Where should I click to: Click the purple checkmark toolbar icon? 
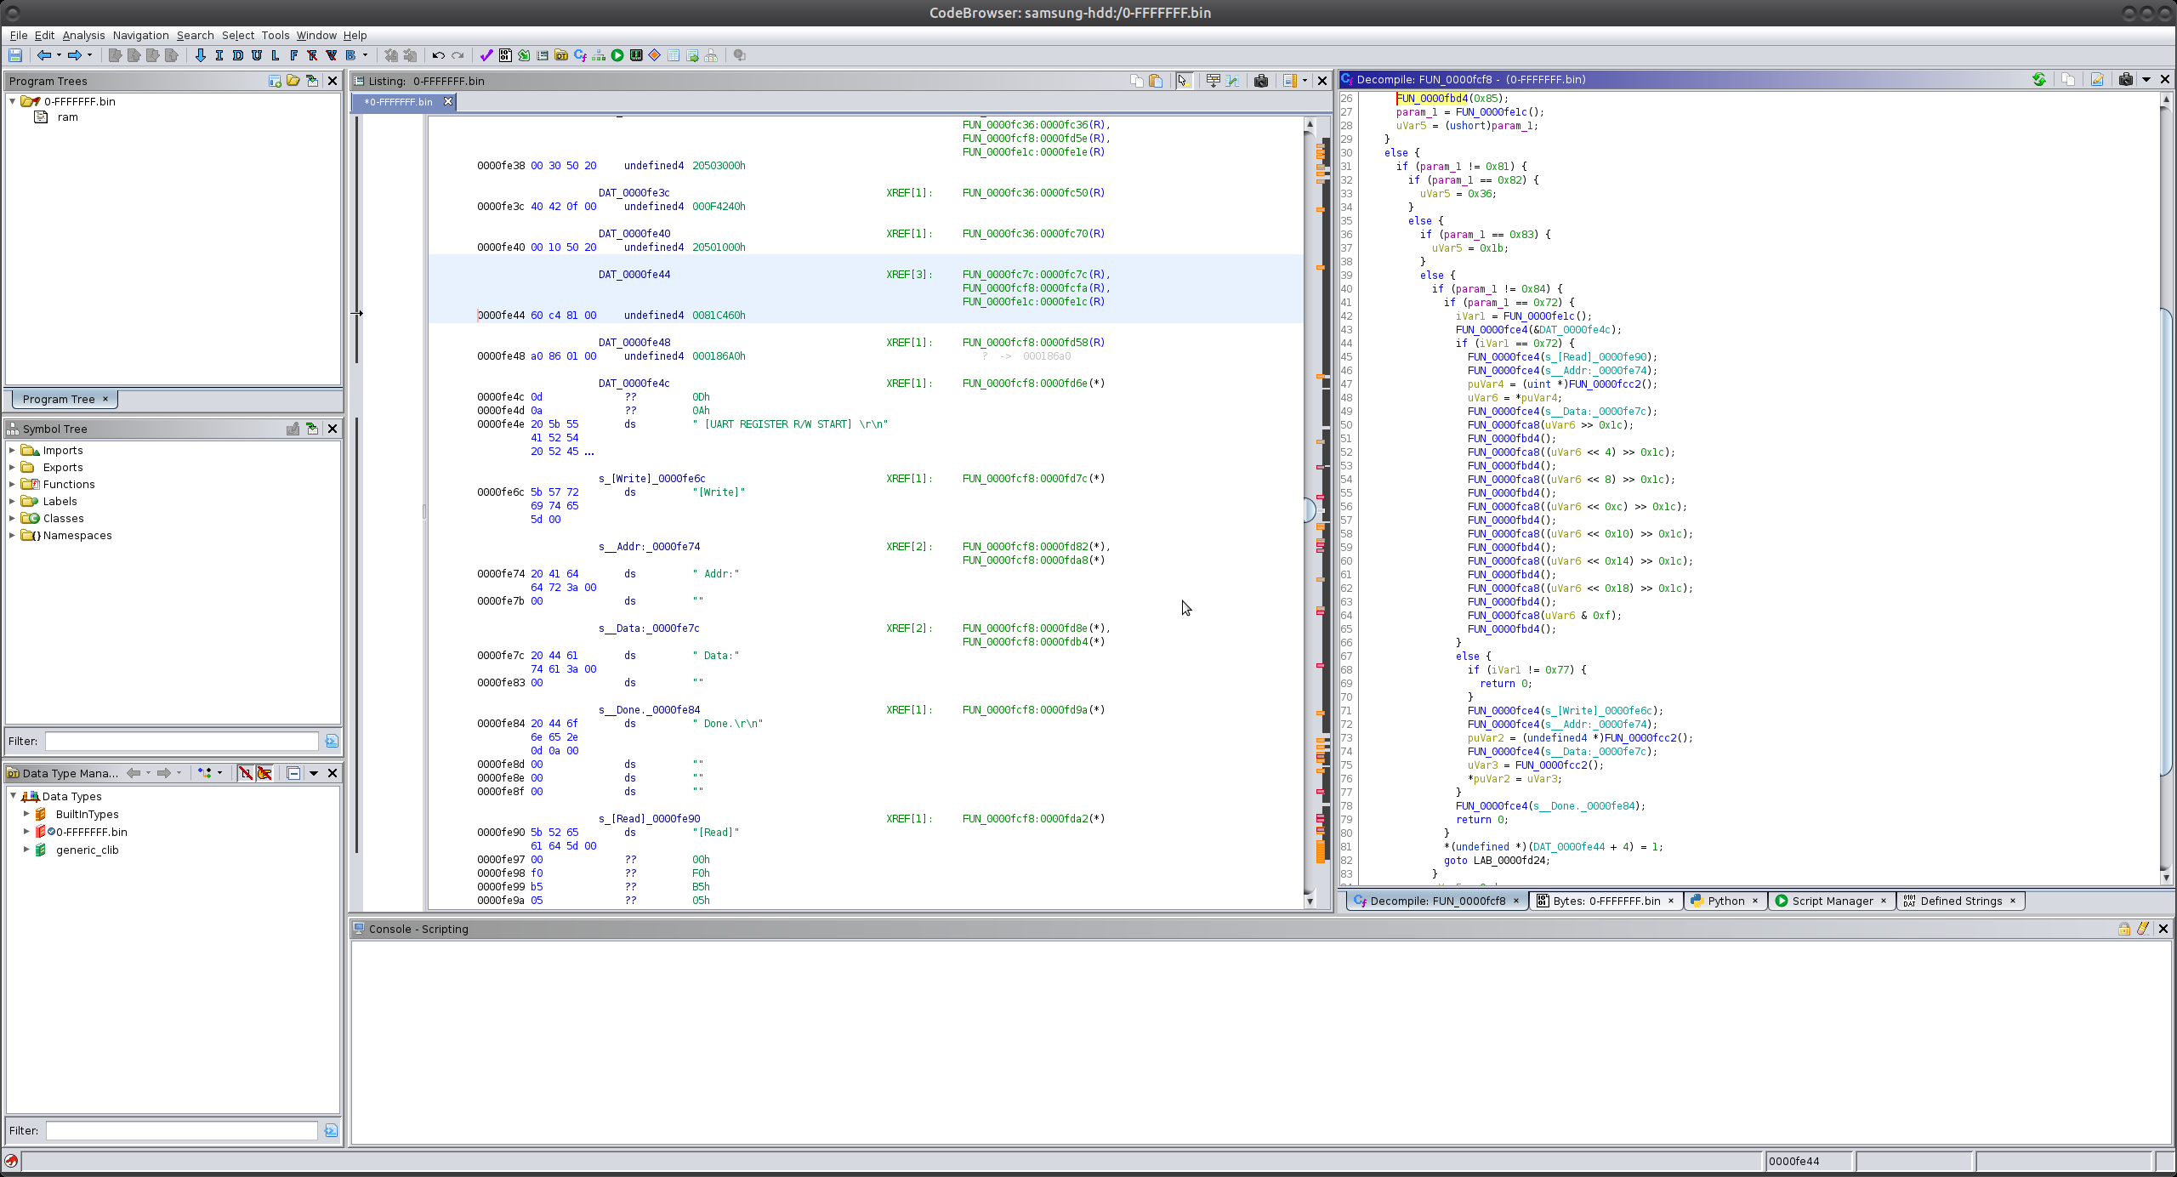pos(486,55)
